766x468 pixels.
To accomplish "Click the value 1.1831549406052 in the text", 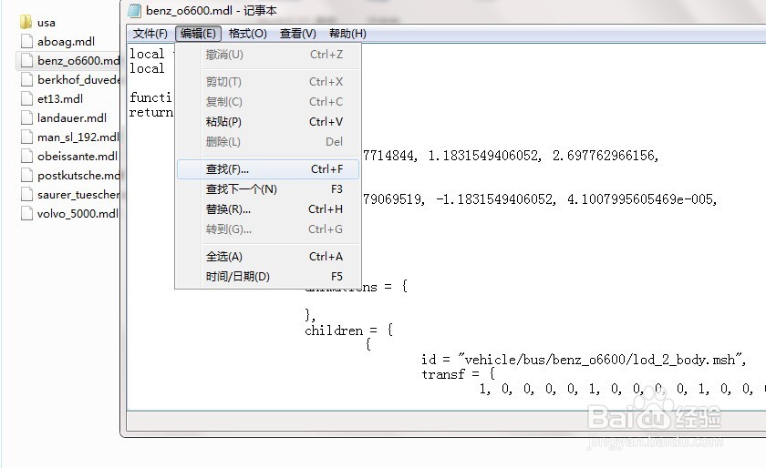I will tap(484, 156).
